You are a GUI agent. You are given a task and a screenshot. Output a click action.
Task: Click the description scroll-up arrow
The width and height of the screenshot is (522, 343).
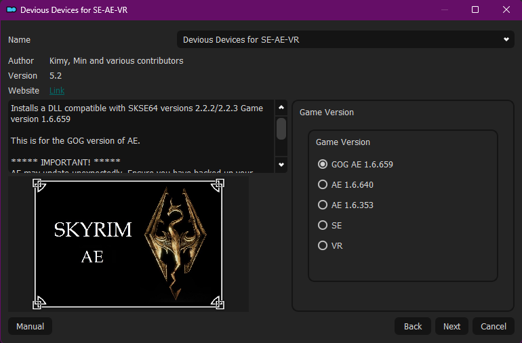(281, 108)
